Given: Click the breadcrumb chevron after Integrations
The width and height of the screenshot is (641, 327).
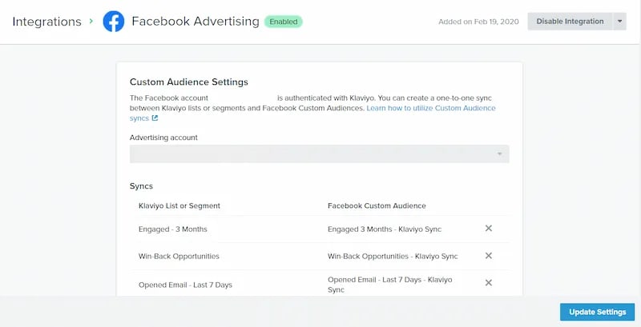Looking at the screenshot, I should (x=91, y=20).
